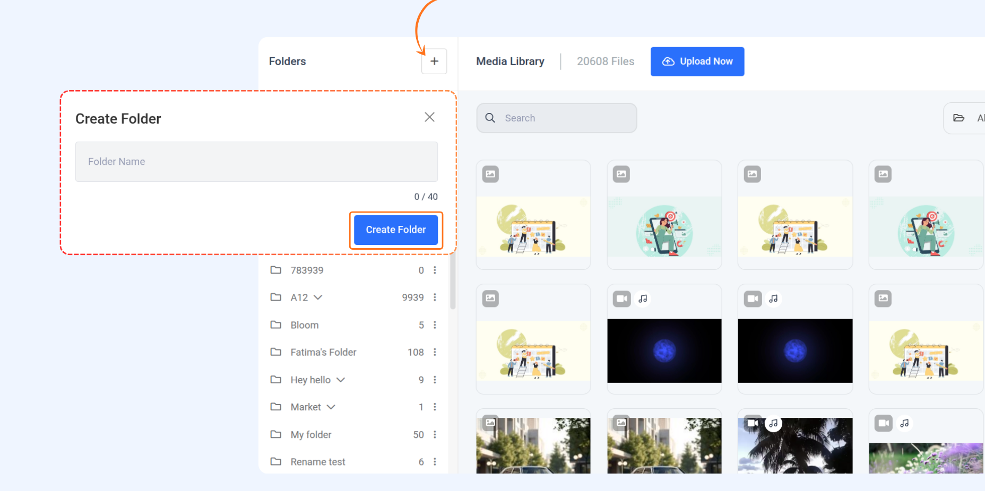The width and height of the screenshot is (985, 491).
Task: Open options menu for Fatima's Folder
Action: 435,352
